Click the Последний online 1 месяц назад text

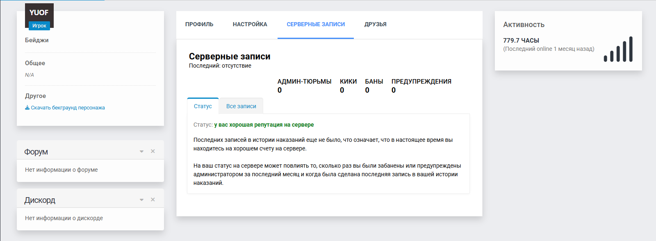(x=549, y=49)
